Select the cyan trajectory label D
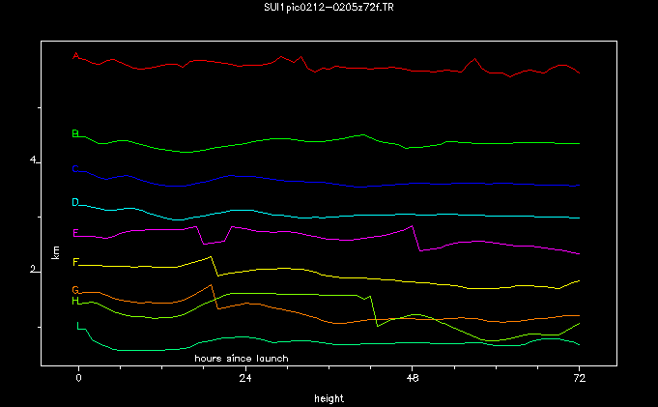Image resolution: width=658 pixels, height=407 pixels. coord(75,202)
